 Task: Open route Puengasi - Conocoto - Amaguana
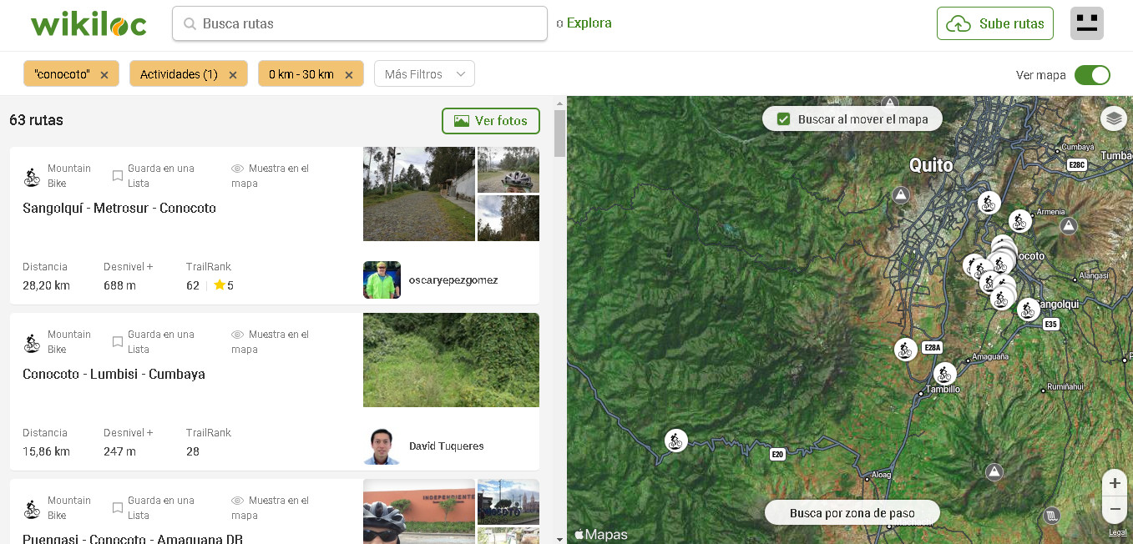click(133, 539)
